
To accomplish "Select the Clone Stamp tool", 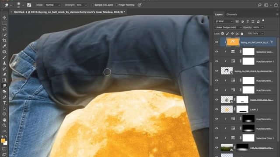I will (4, 63).
